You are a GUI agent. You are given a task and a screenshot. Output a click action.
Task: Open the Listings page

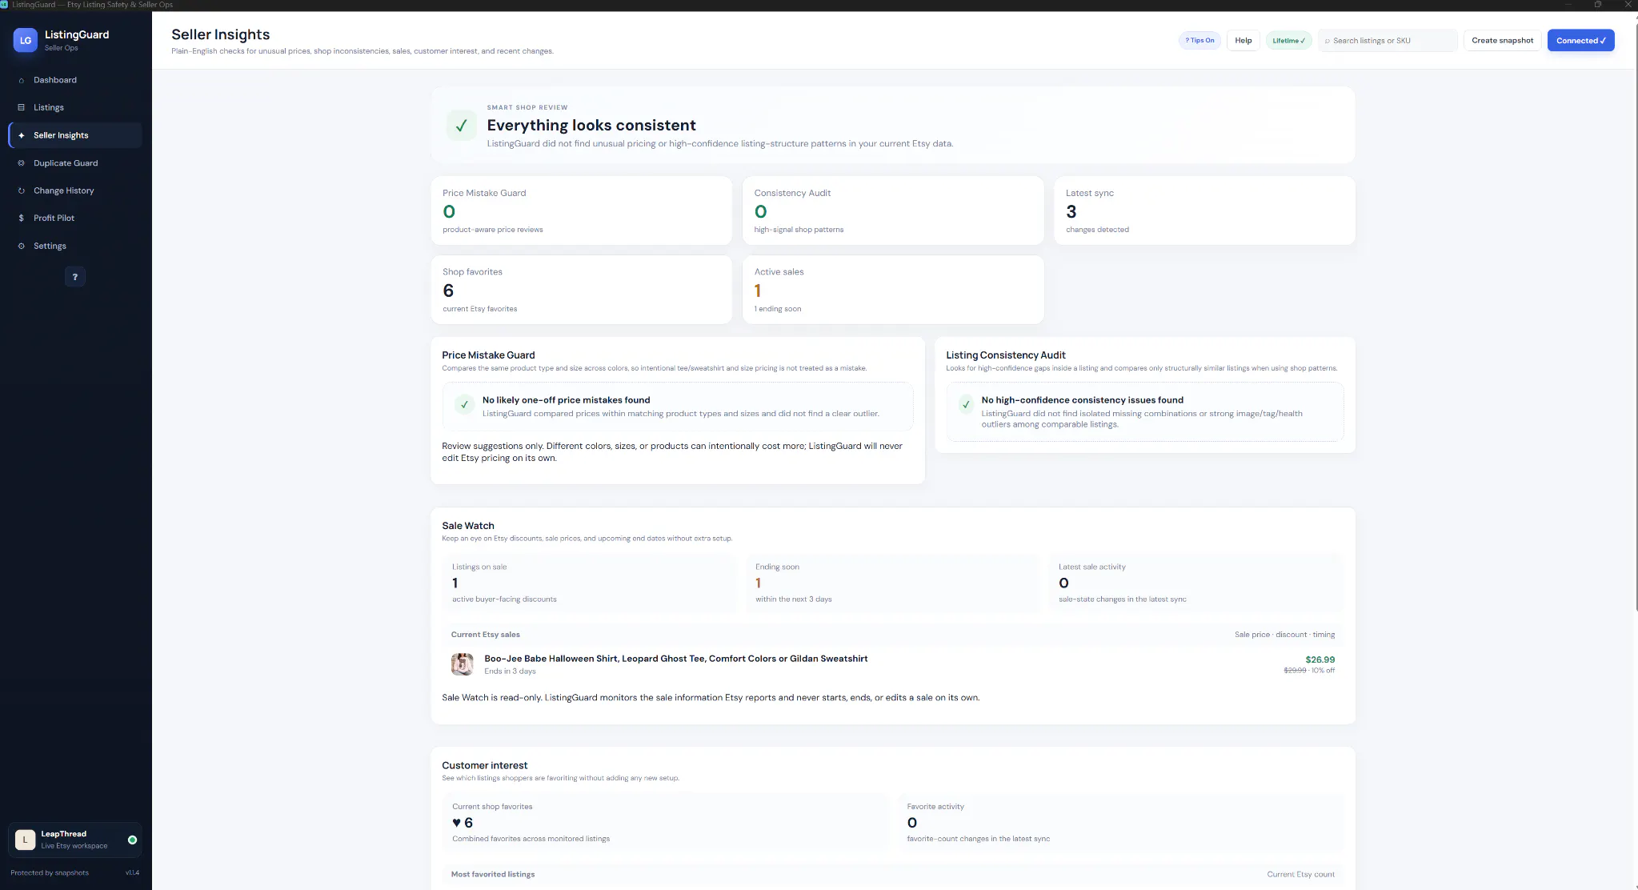(x=75, y=107)
